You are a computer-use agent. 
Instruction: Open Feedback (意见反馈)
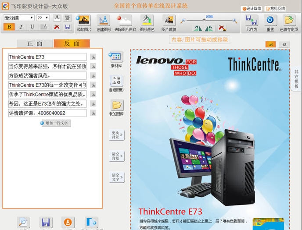pos(275,8)
